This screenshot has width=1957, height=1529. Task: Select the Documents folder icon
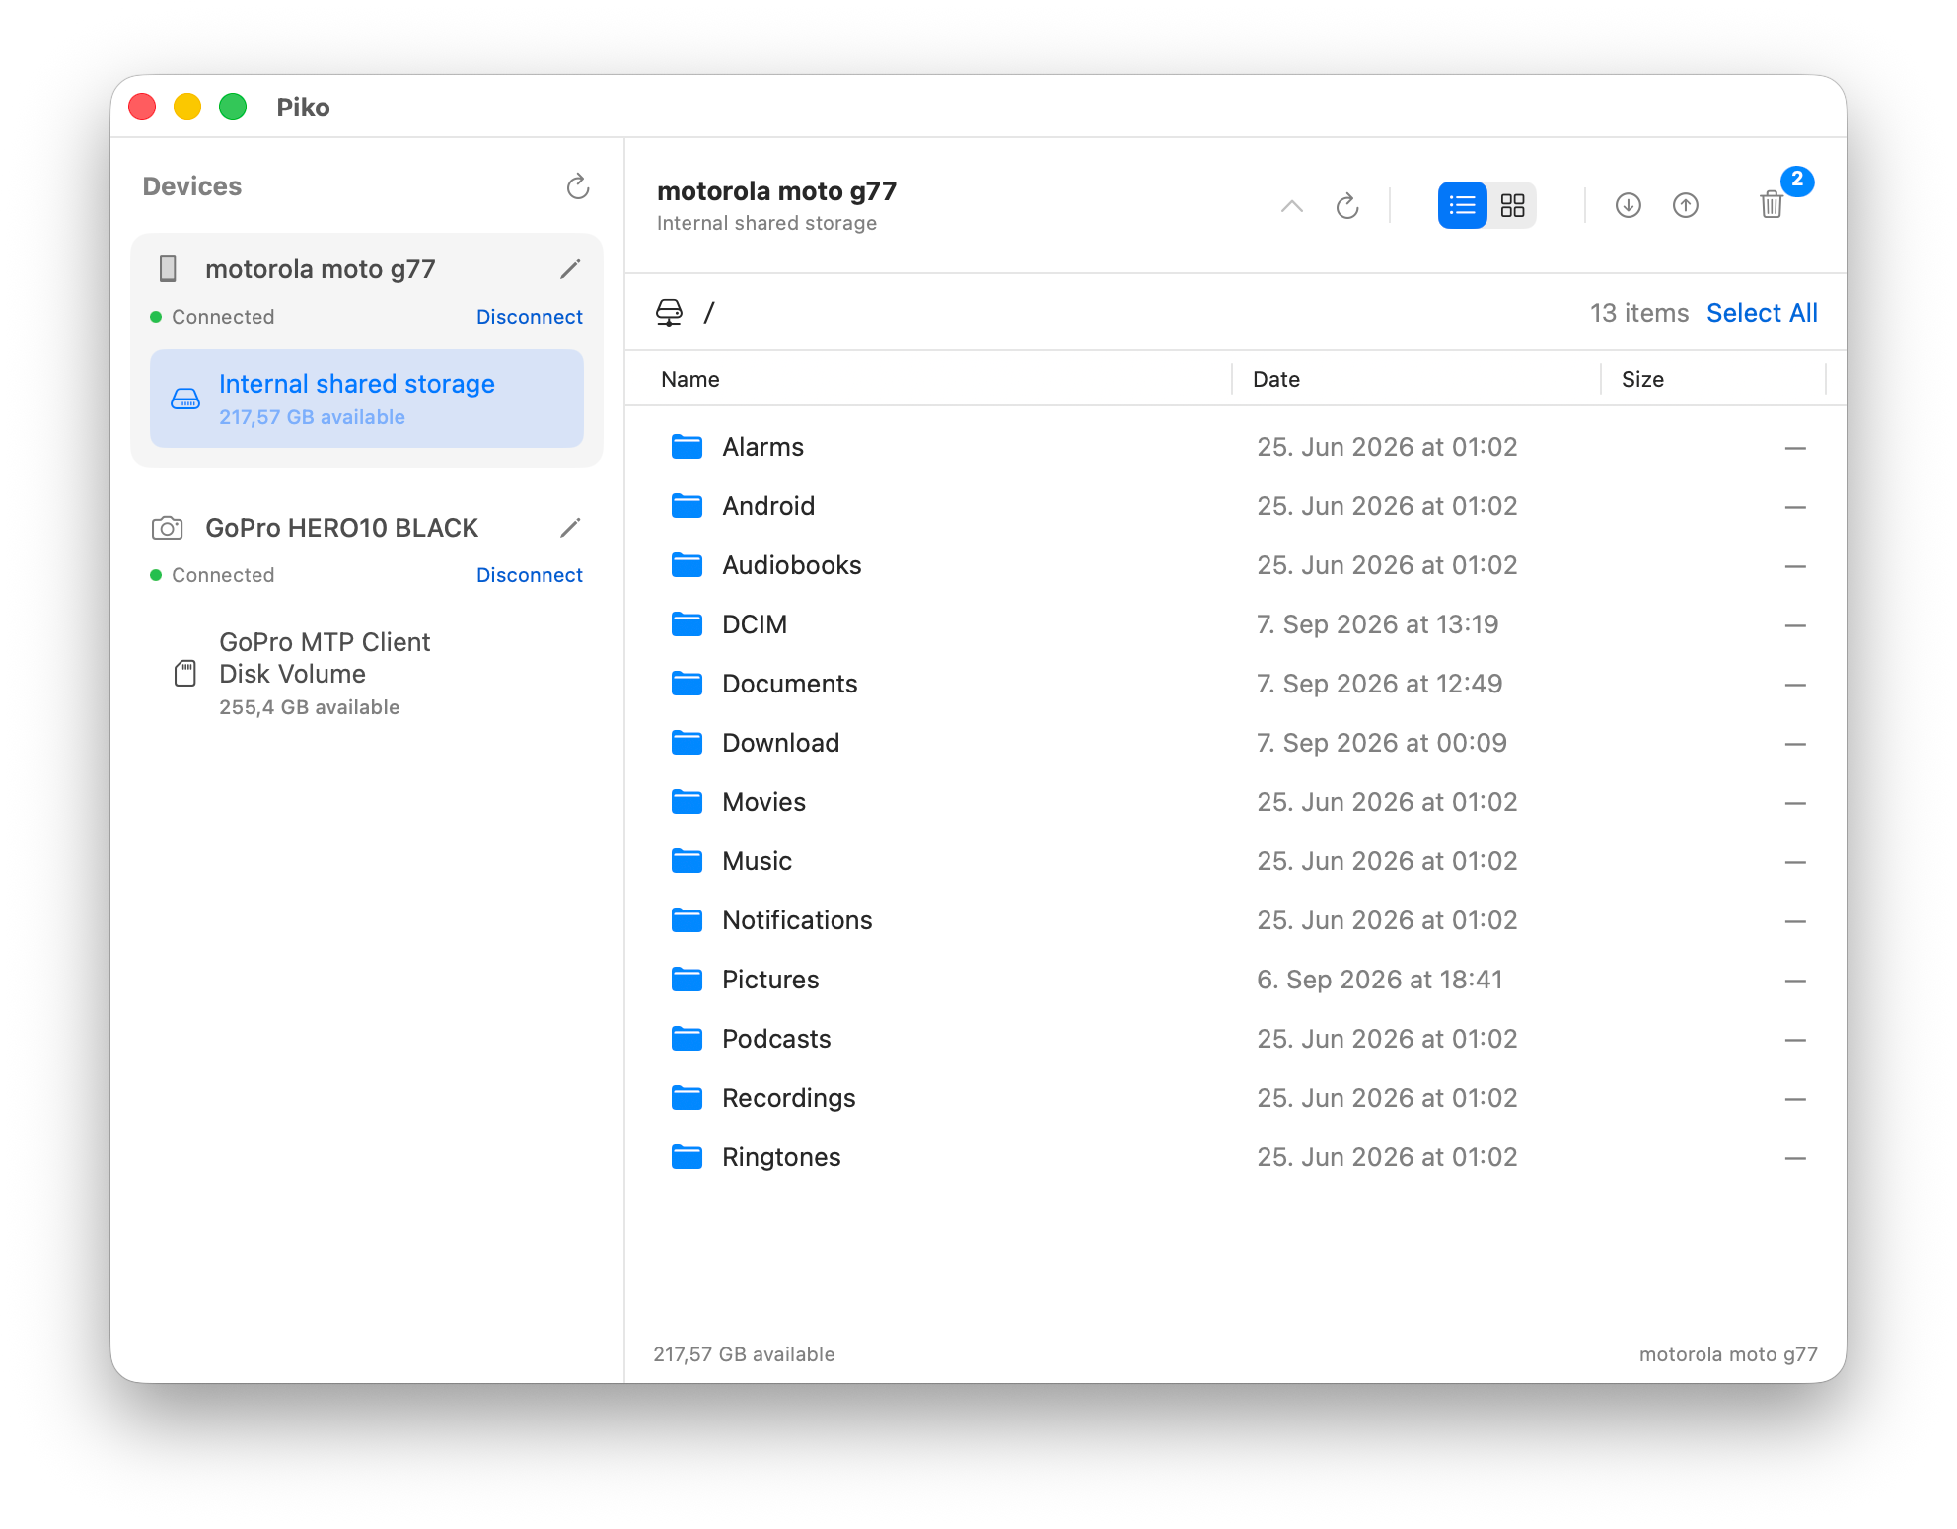pos(687,684)
